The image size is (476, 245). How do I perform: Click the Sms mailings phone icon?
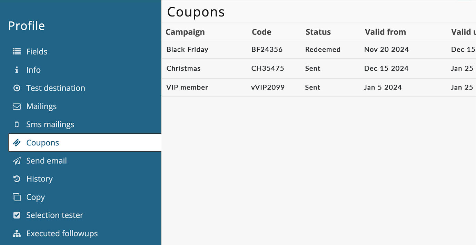click(x=17, y=125)
